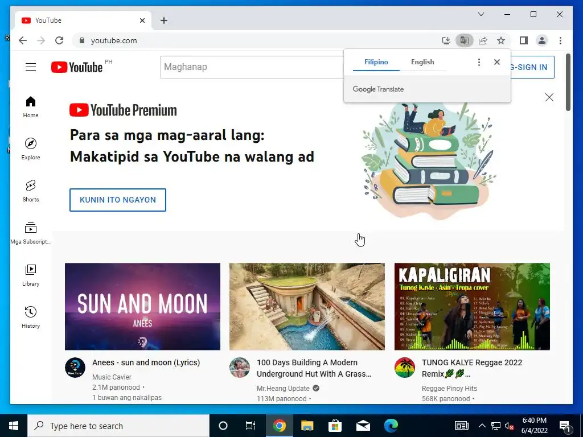Image resolution: width=583 pixels, height=437 pixels.
Task: Open Task View on the taskbar
Action: click(x=251, y=426)
